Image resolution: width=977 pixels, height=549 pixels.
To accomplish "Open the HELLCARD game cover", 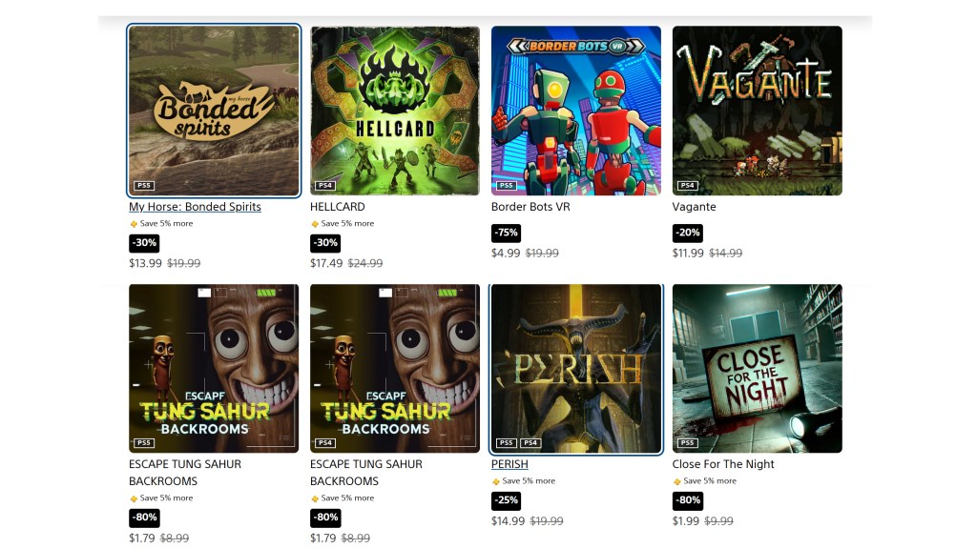I will (395, 111).
